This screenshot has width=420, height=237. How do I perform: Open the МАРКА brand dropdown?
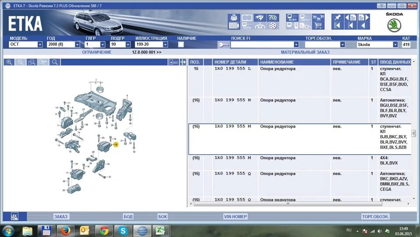(395, 45)
